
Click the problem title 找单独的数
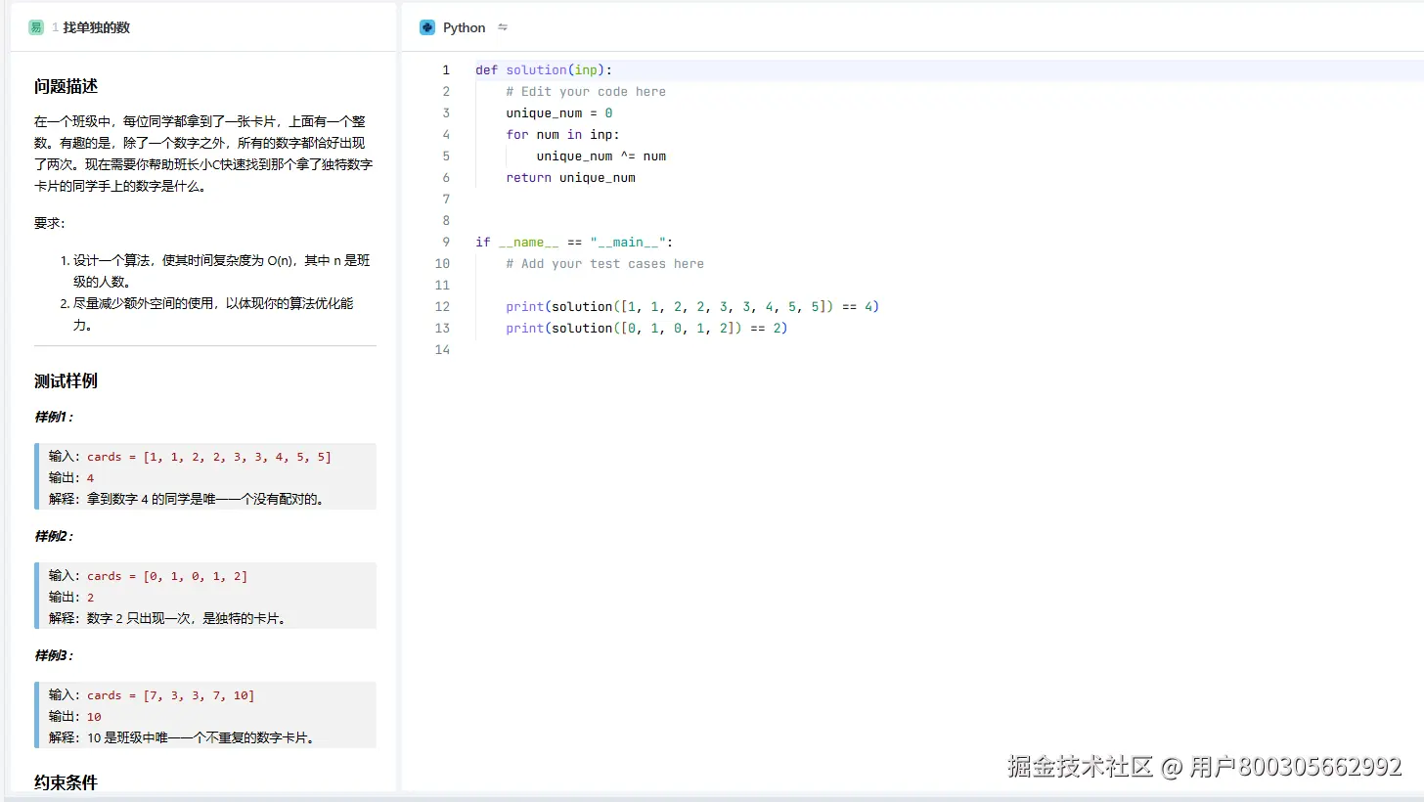click(97, 27)
